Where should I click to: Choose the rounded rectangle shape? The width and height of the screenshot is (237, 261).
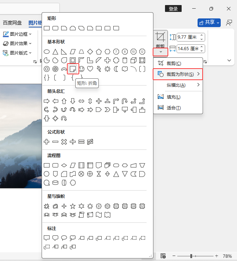[x=55, y=28]
